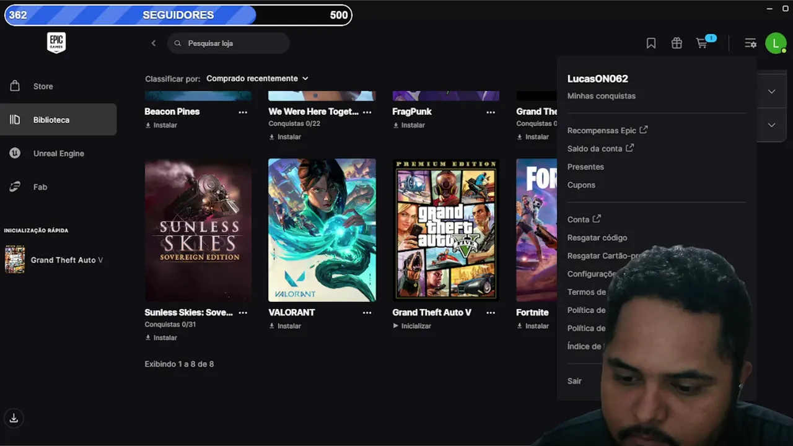Click the Seguidores progress bar
Screen dimensions: 793x446
point(178,15)
